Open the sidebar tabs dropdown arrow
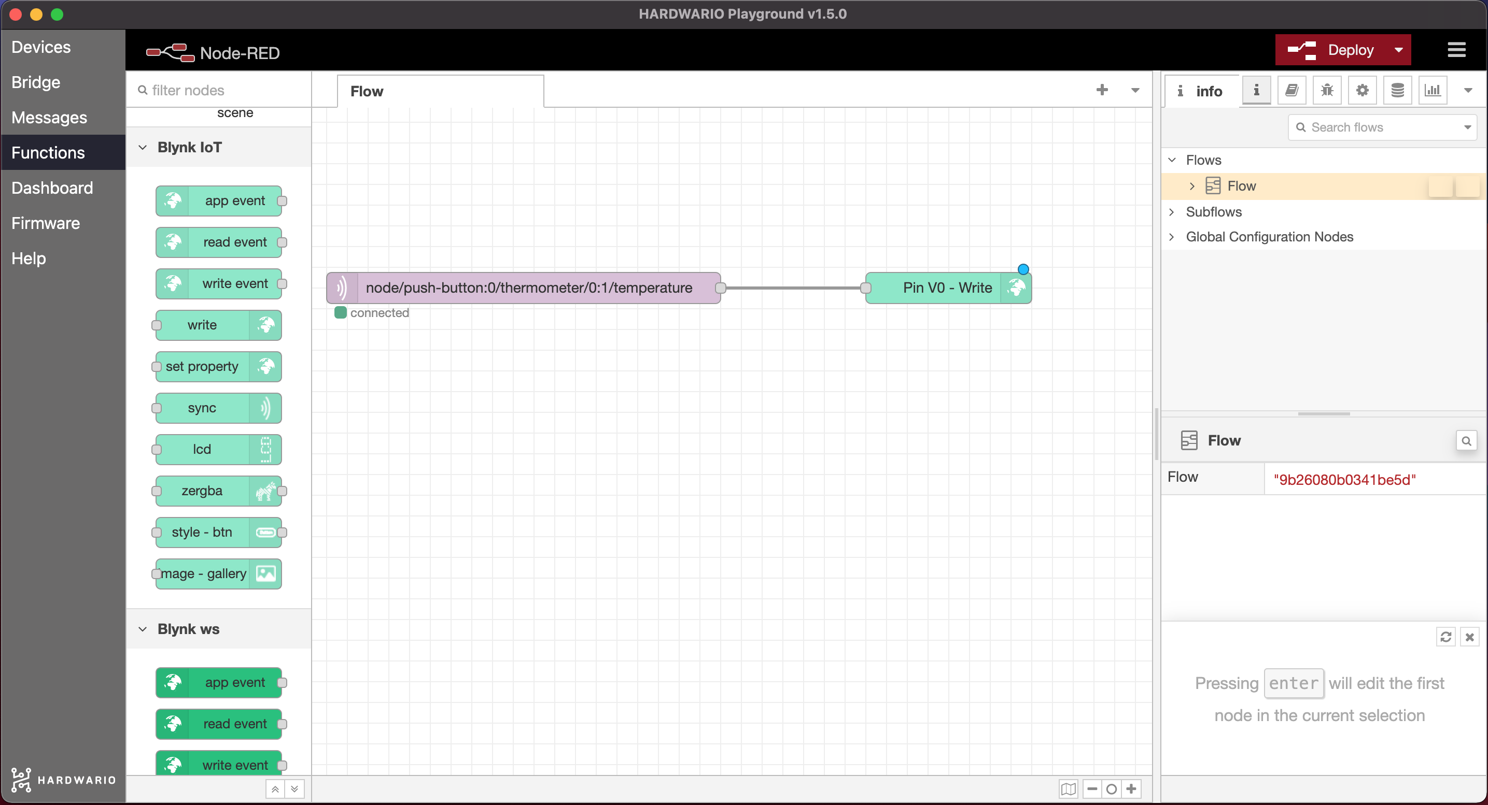Image resolution: width=1488 pixels, height=805 pixels. 1468,91
